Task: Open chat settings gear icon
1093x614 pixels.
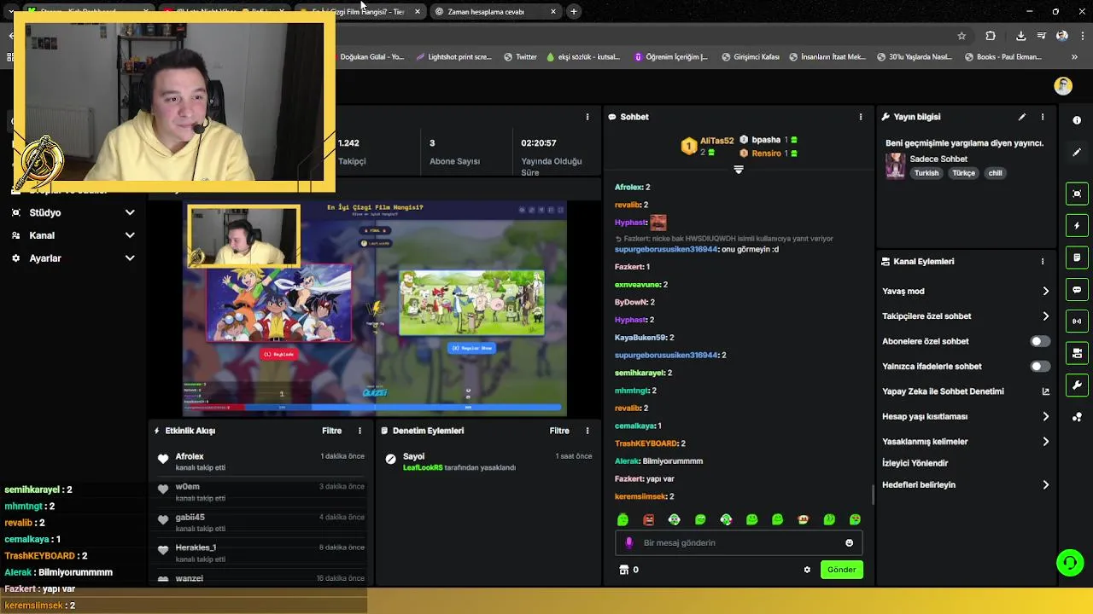Action: tap(807, 570)
